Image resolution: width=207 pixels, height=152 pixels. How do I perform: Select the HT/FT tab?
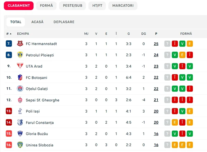click(97, 6)
